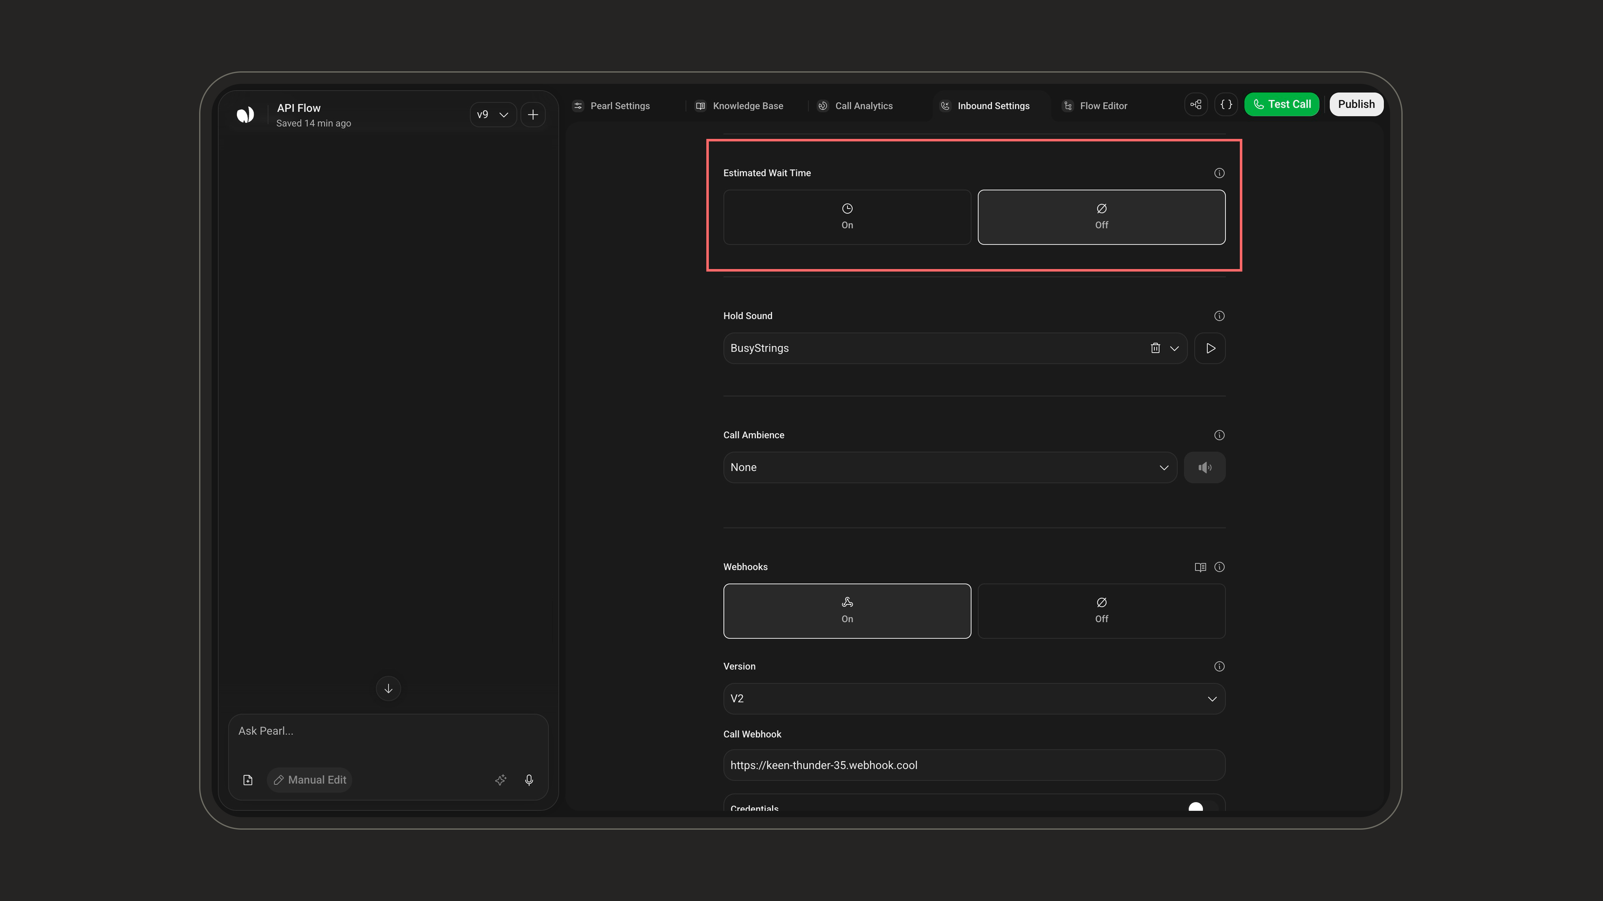Open the Webhooks documentation book icon
The width and height of the screenshot is (1603, 901).
(1200, 567)
